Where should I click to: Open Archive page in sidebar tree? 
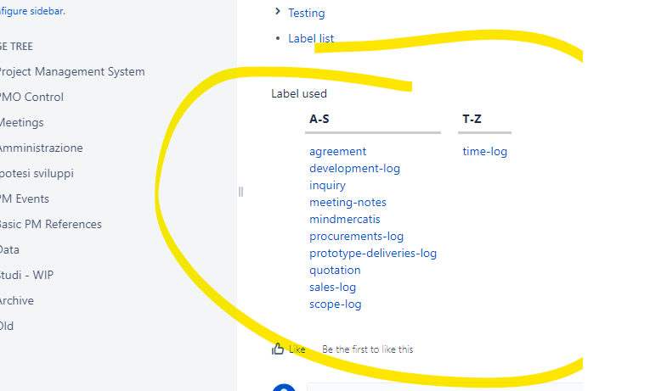[x=17, y=300]
